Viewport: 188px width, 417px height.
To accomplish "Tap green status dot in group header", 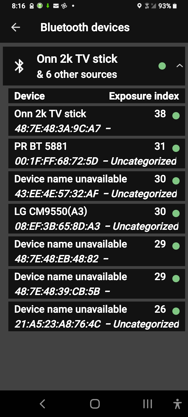I will (x=162, y=66).
